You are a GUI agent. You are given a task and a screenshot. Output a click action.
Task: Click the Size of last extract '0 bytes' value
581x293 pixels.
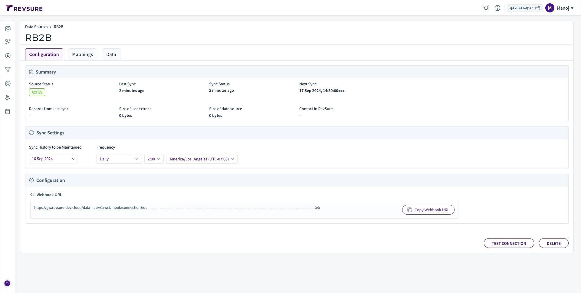tap(126, 116)
